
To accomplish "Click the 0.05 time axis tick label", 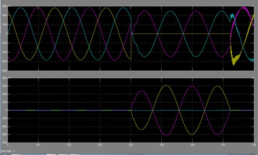I will (x=162, y=145).
